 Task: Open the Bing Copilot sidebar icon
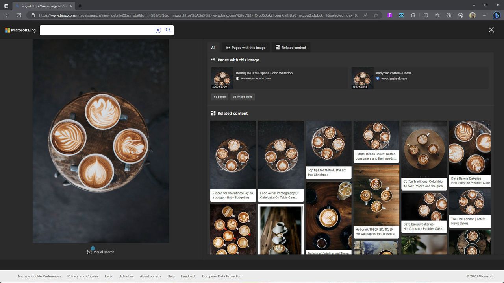click(x=497, y=15)
